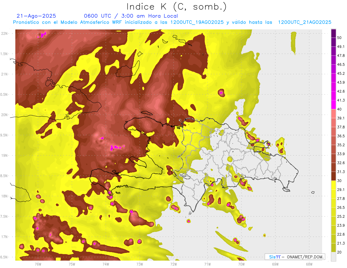347x268 pixels.
Task: Click the legend value "21.3"
Action: tap(341, 243)
